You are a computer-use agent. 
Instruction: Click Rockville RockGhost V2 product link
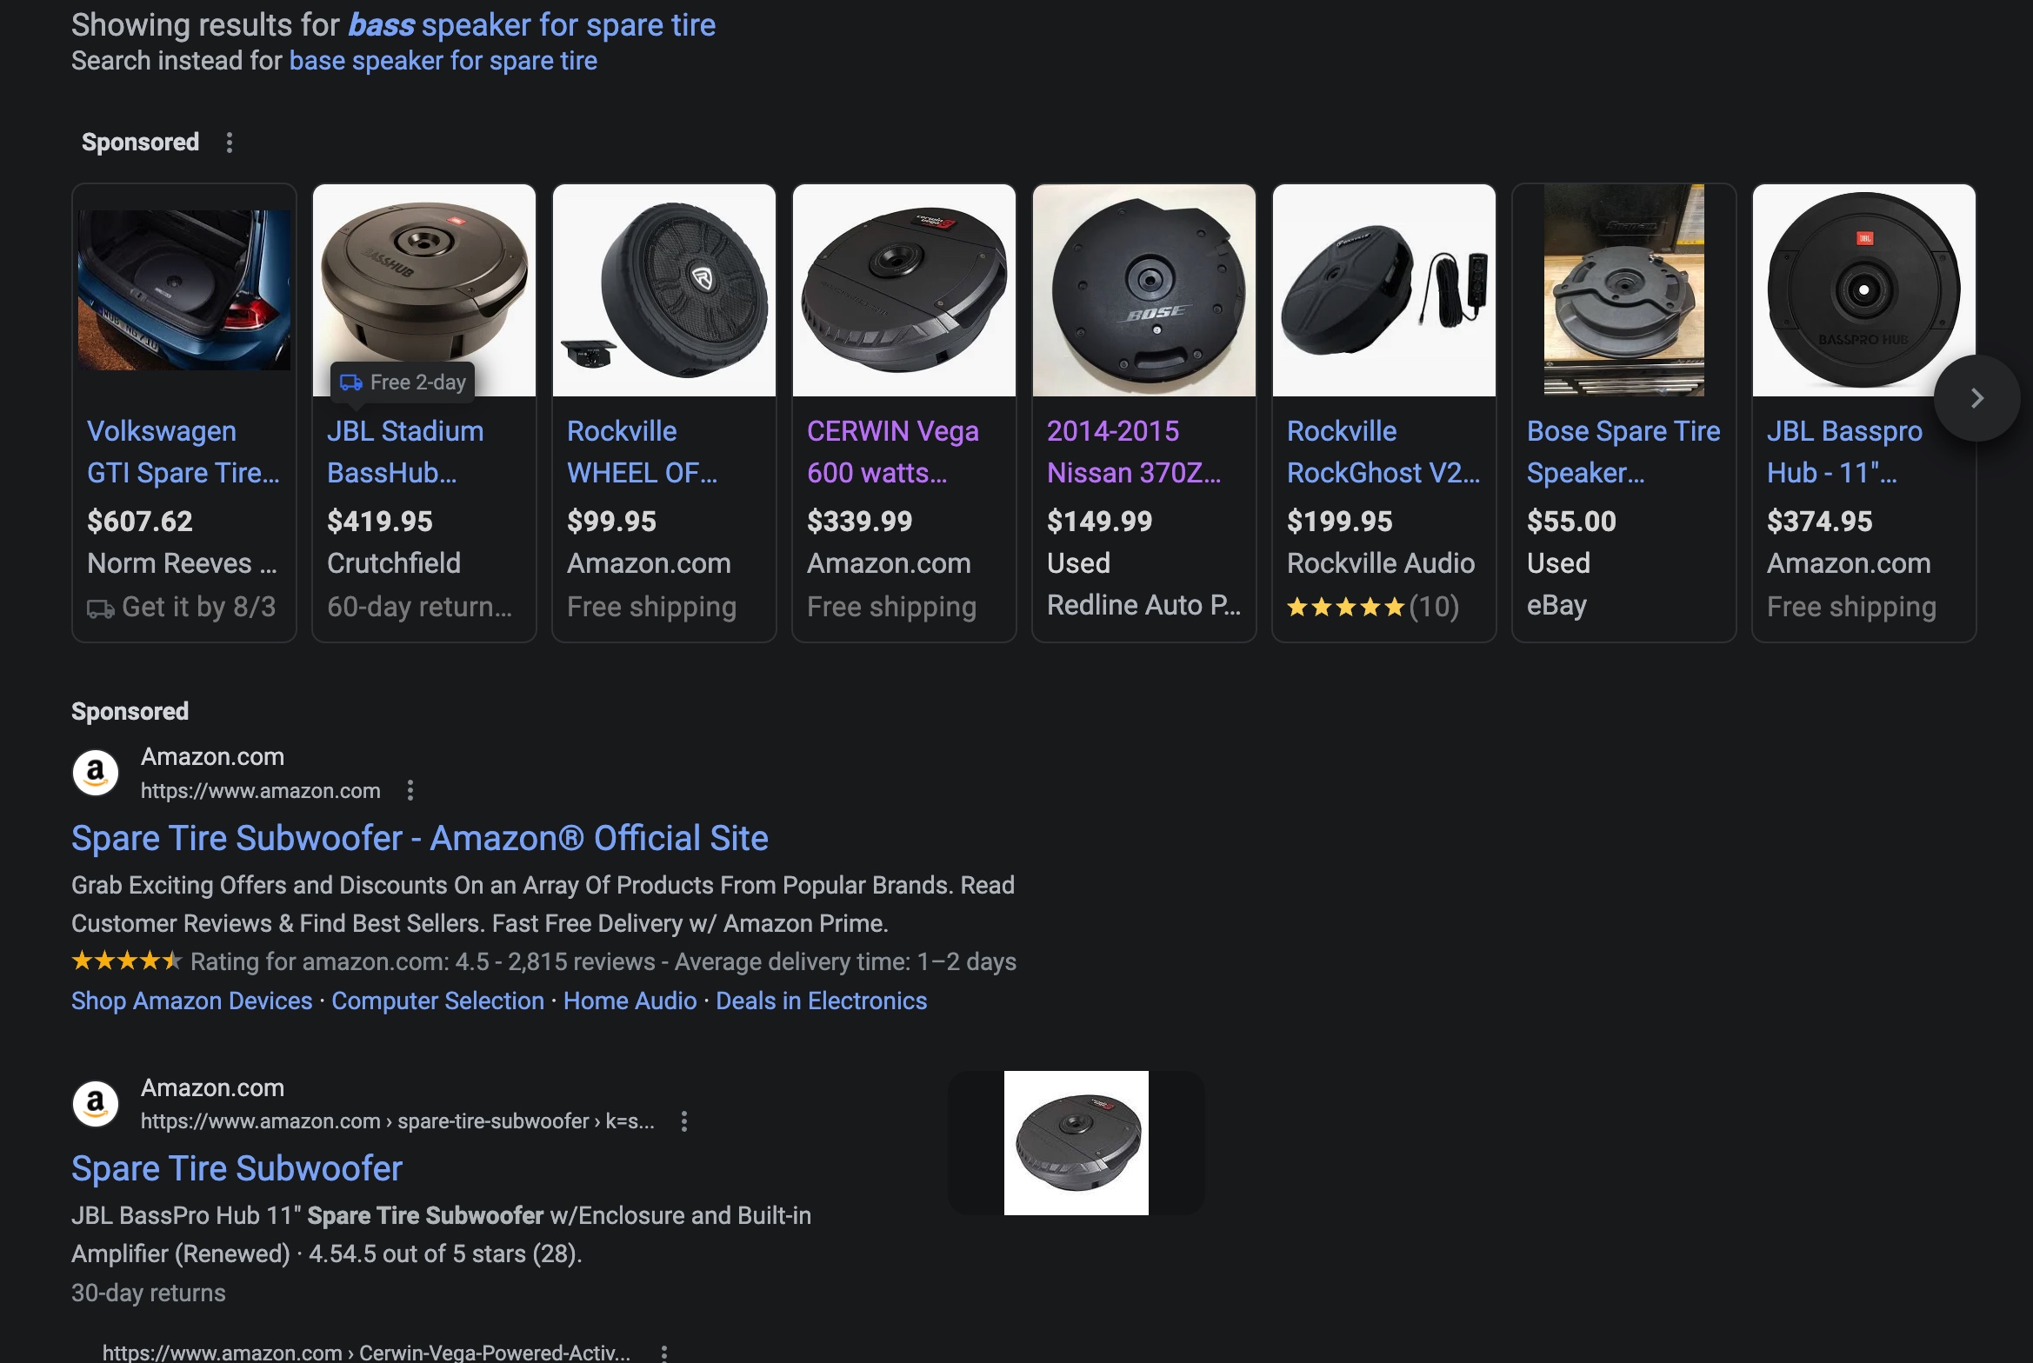point(1383,452)
